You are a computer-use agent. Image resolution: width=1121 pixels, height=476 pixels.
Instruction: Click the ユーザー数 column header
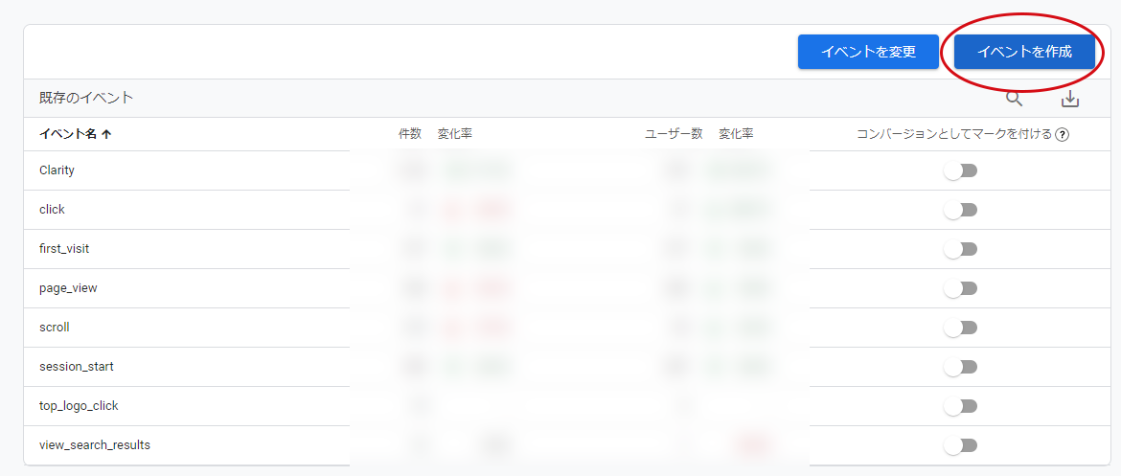(674, 134)
